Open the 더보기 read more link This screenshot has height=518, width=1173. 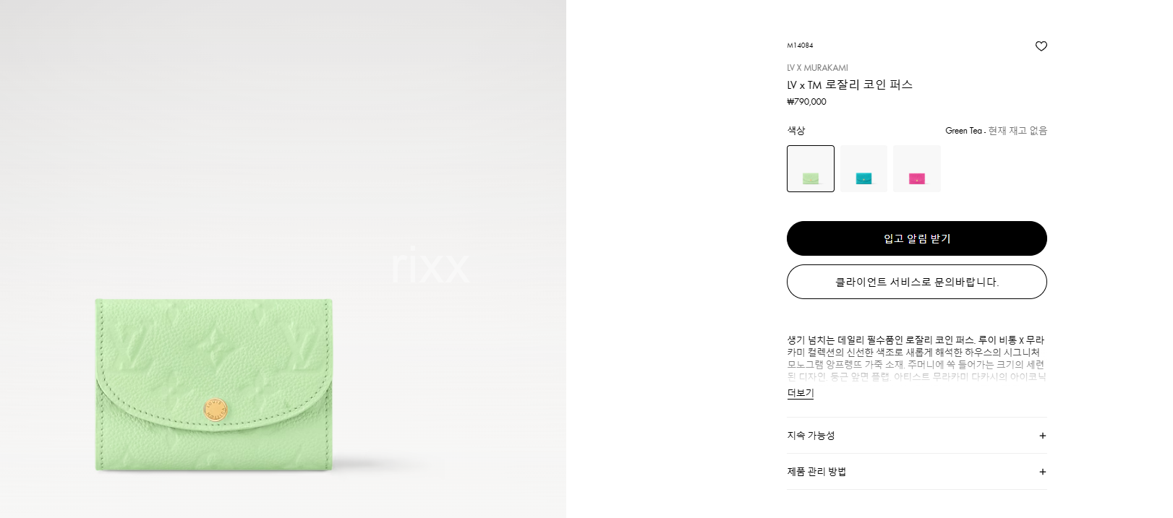801,393
